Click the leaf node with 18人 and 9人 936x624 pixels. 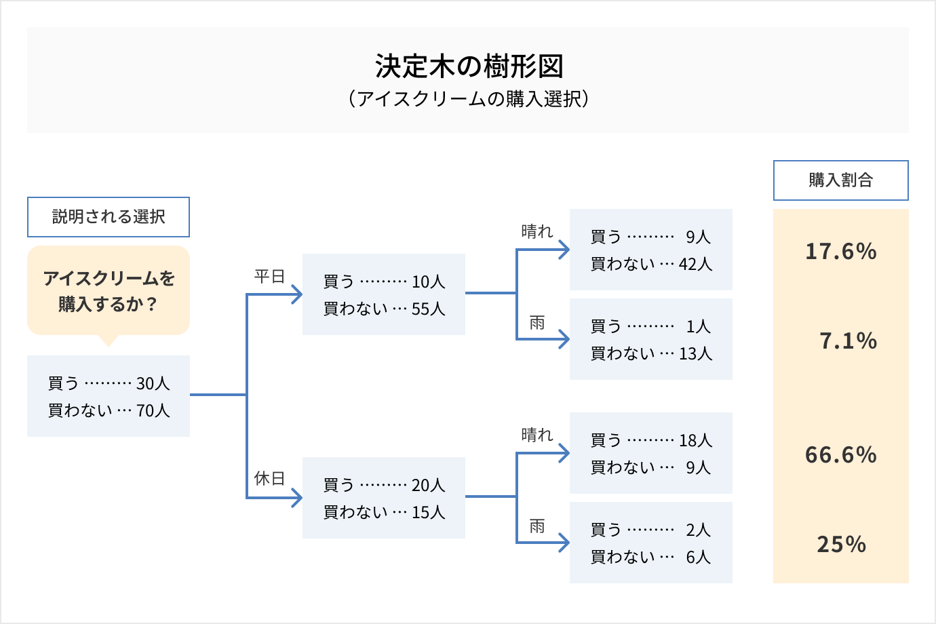click(651, 453)
